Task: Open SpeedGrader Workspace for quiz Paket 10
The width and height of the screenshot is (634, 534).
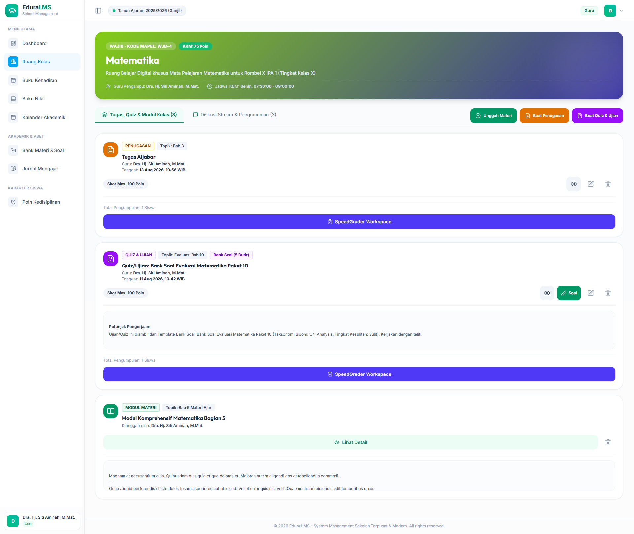Action: (x=359, y=374)
